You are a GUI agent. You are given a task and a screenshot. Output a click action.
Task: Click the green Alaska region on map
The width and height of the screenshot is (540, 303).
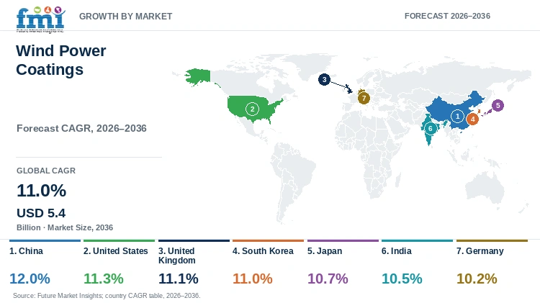pos(198,77)
